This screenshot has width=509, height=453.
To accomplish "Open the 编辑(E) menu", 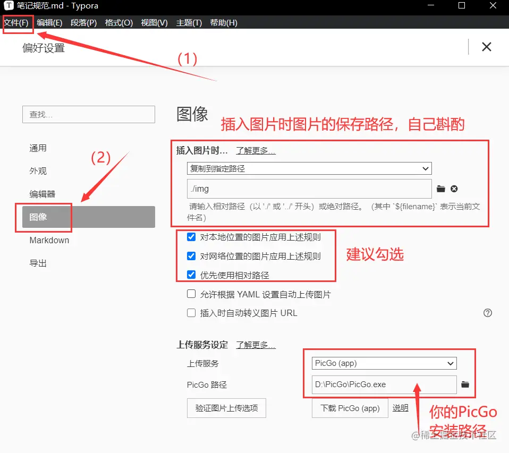I will (x=49, y=23).
